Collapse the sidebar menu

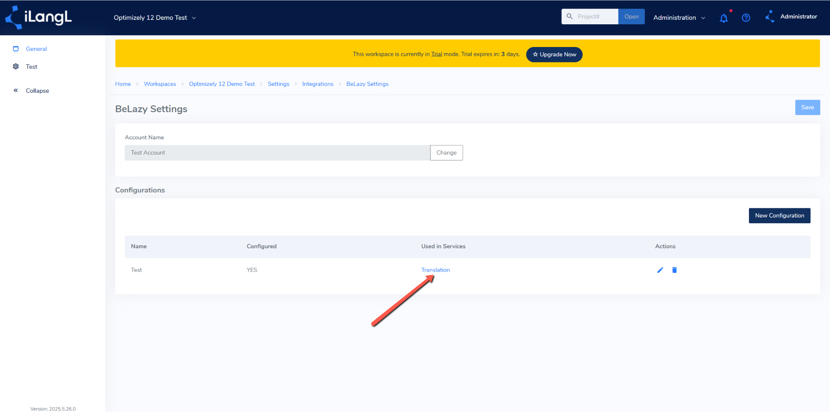pyautogui.click(x=37, y=91)
